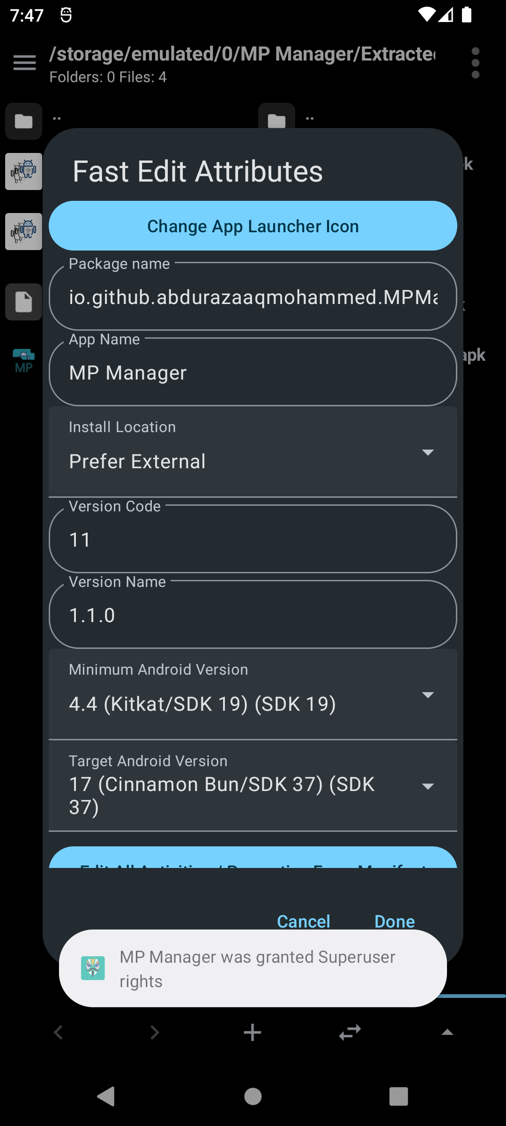Click the partially visible Edit All Activities button
This screenshot has height=1126, width=506.
click(253, 857)
